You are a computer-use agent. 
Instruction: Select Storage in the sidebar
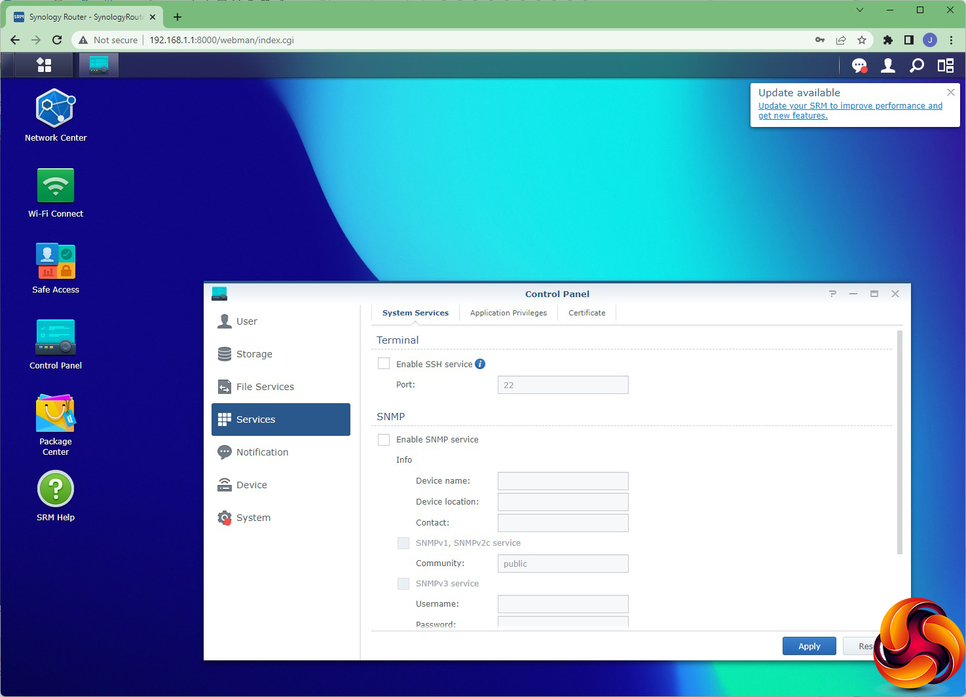click(x=281, y=354)
